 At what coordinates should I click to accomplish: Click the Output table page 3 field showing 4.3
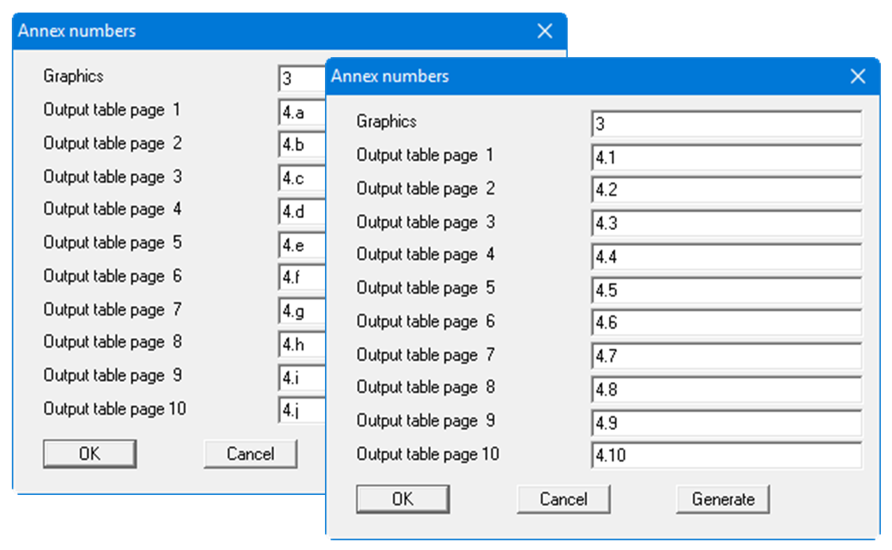[x=725, y=222]
